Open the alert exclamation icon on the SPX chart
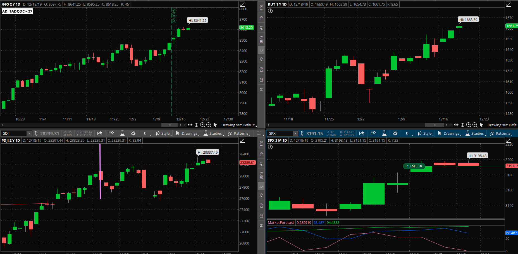518x254 pixels. coord(270,147)
